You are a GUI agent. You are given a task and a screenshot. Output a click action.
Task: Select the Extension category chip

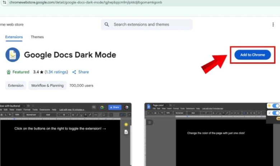(16, 86)
